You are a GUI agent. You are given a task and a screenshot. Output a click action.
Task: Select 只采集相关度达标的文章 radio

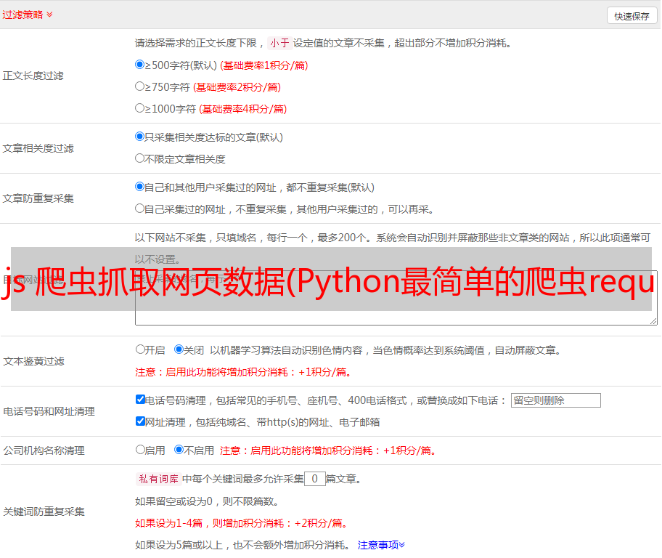tap(140, 137)
